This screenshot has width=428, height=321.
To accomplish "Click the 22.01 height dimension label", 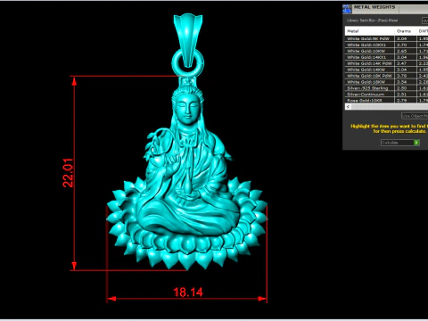I will coord(68,173).
